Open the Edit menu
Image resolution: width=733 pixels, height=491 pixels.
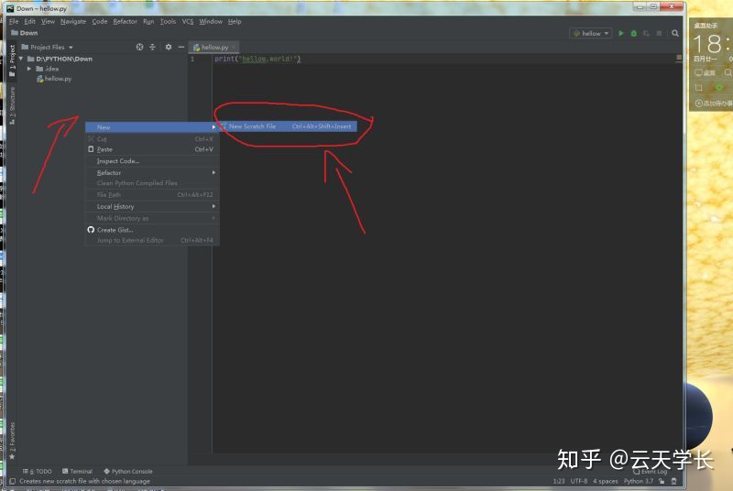[x=30, y=21]
